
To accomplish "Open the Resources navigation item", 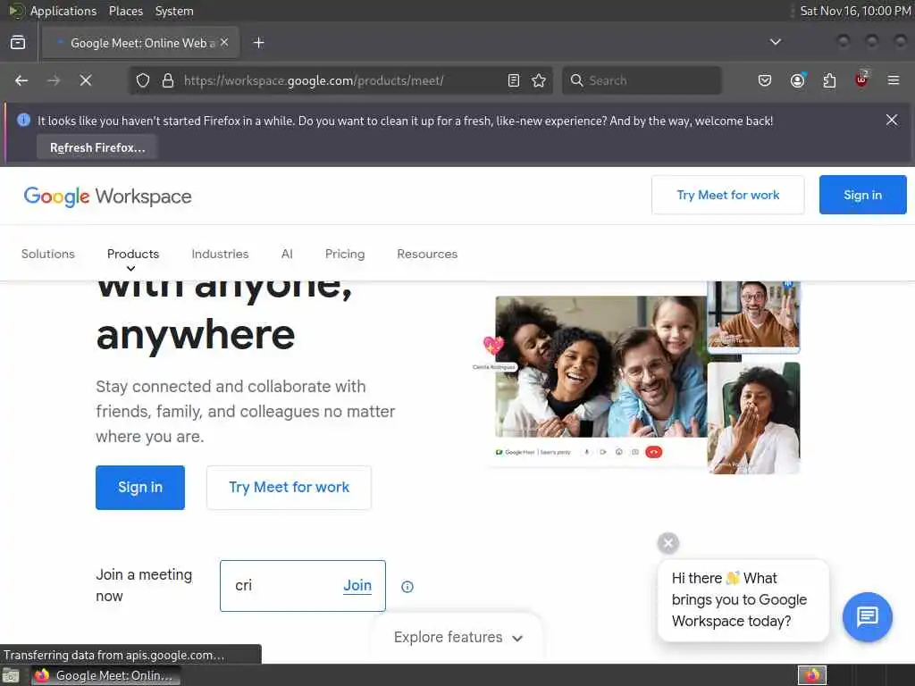I will coord(427,254).
